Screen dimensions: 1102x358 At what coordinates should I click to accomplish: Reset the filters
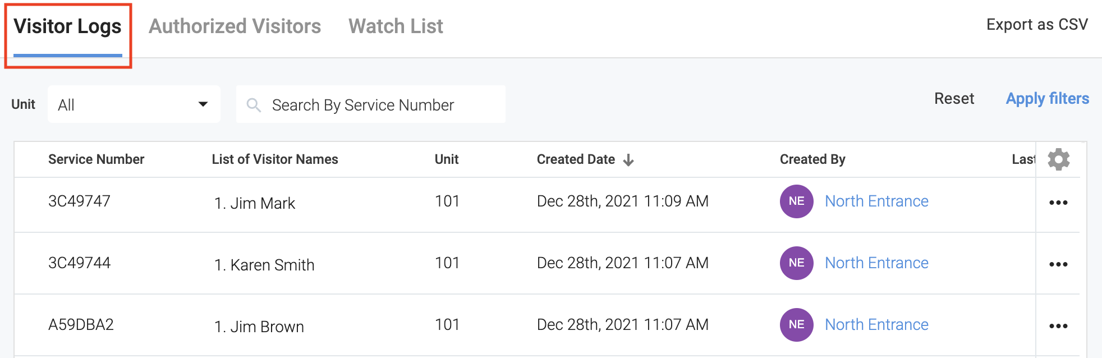click(x=954, y=99)
